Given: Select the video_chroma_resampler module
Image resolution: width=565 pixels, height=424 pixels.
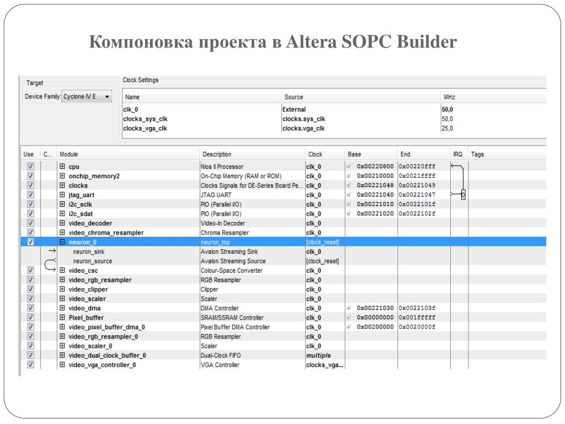Looking at the screenshot, I should coord(106,232).
